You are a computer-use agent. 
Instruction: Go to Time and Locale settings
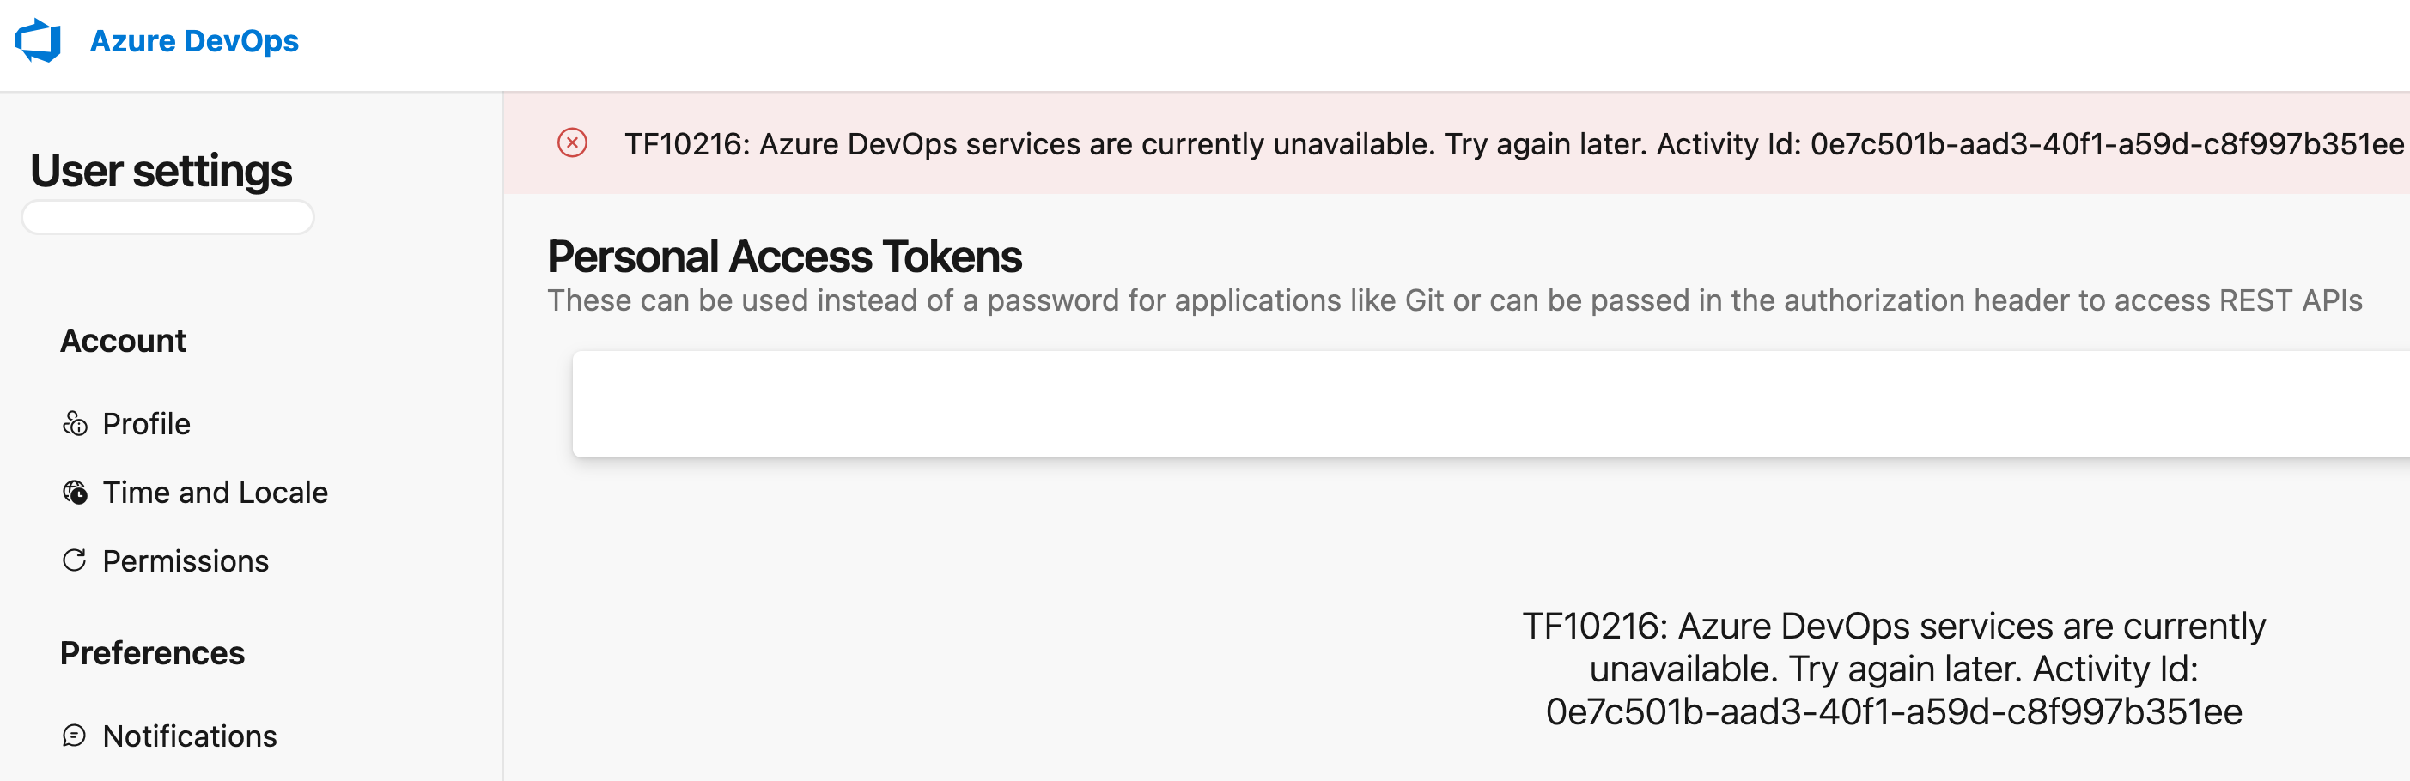(x=216, y=492)
